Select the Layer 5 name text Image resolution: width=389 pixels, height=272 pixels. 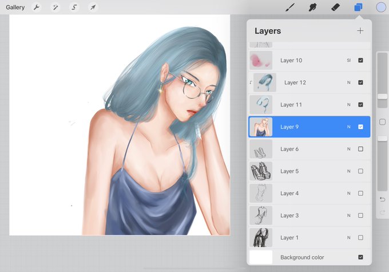pos(289,171)
